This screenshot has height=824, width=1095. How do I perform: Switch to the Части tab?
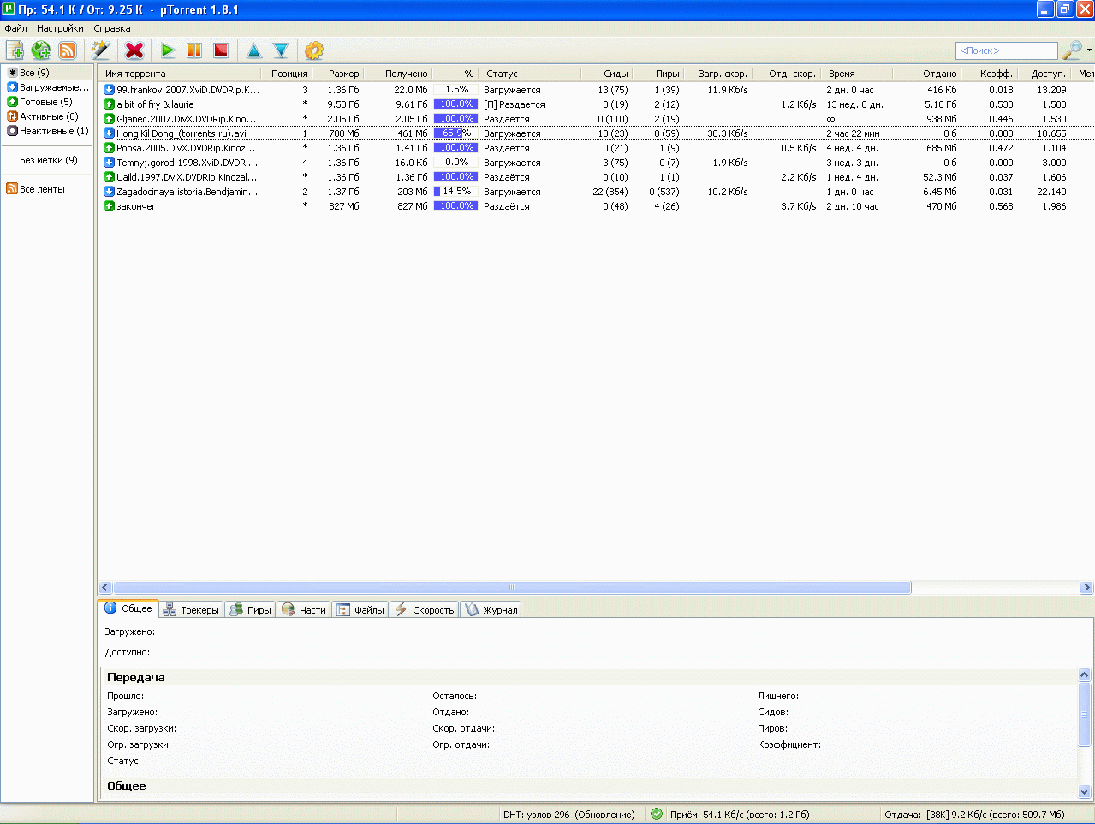point(303,610)
